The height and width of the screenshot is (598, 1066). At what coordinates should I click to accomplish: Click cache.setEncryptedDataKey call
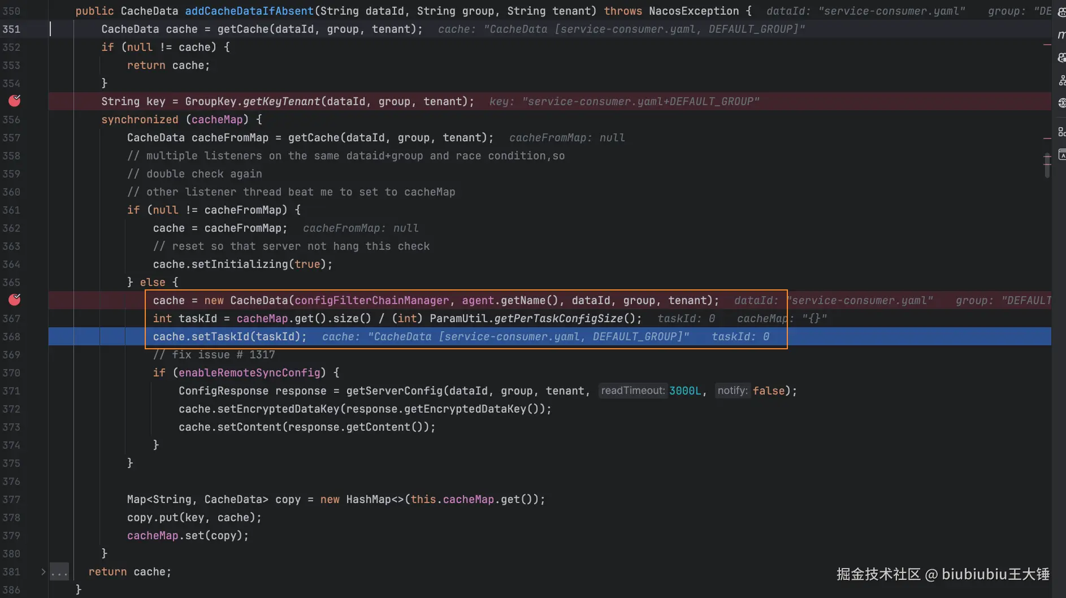tap(365, 409)
